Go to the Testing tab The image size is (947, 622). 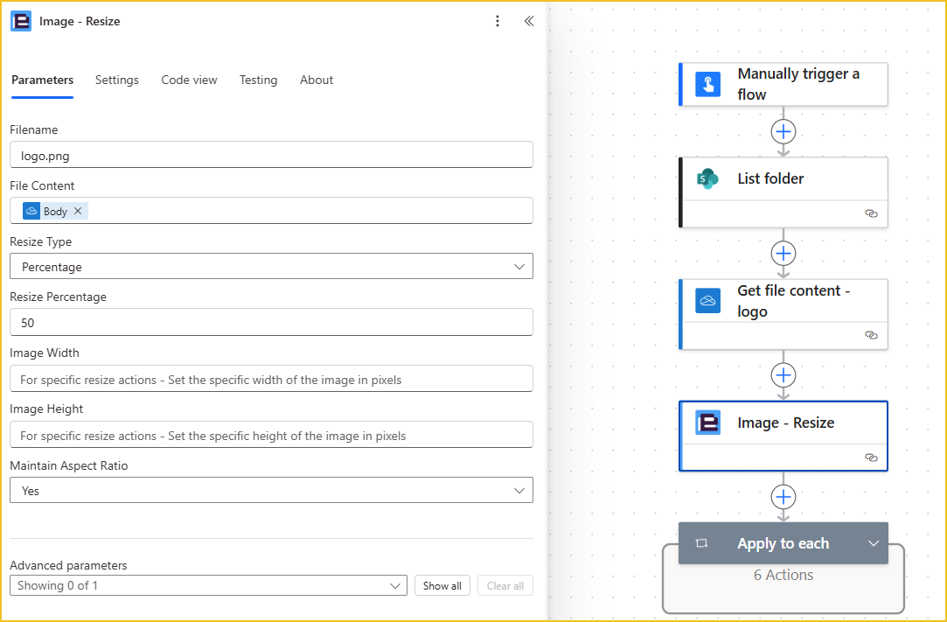258,80
